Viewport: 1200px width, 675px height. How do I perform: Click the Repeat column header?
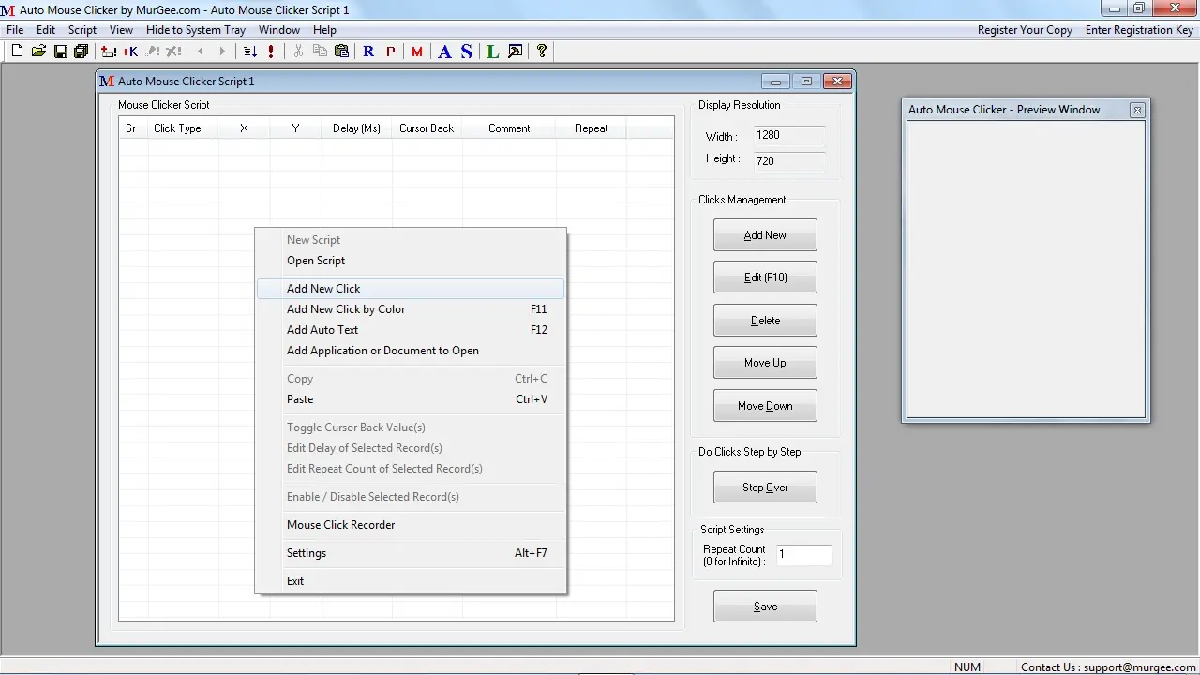(591, 128)
